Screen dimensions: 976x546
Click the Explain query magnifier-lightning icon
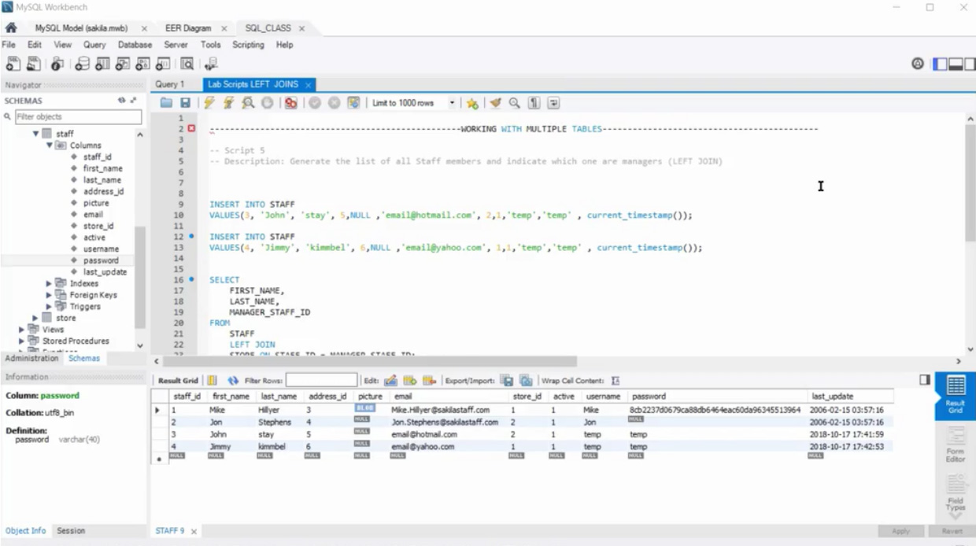[x=248, y=103]
